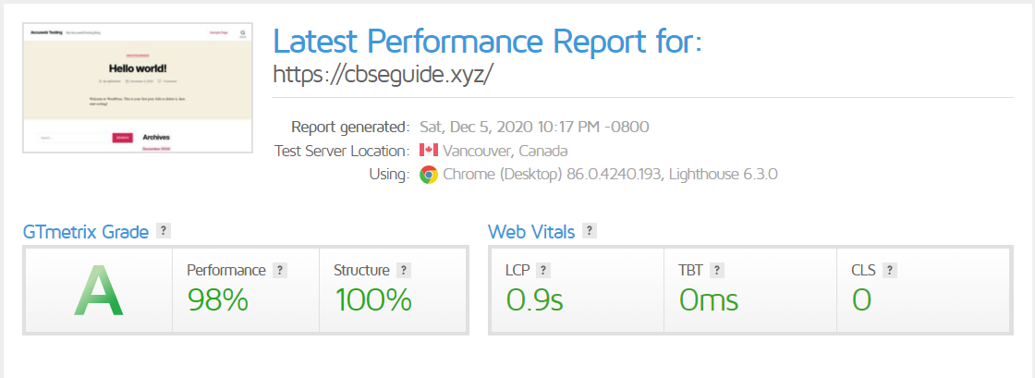Open the Hello world site screenshot thumbnail
This screenshot has height=378, width=1035.
pos(138,88)
